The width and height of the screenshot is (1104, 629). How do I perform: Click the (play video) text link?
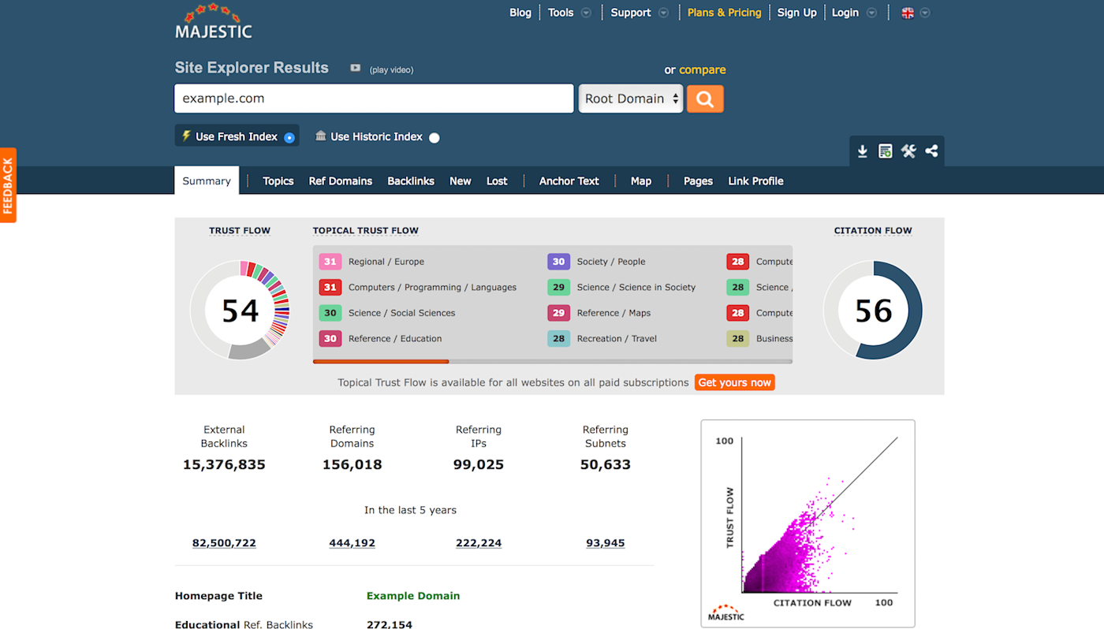(392, 69)
